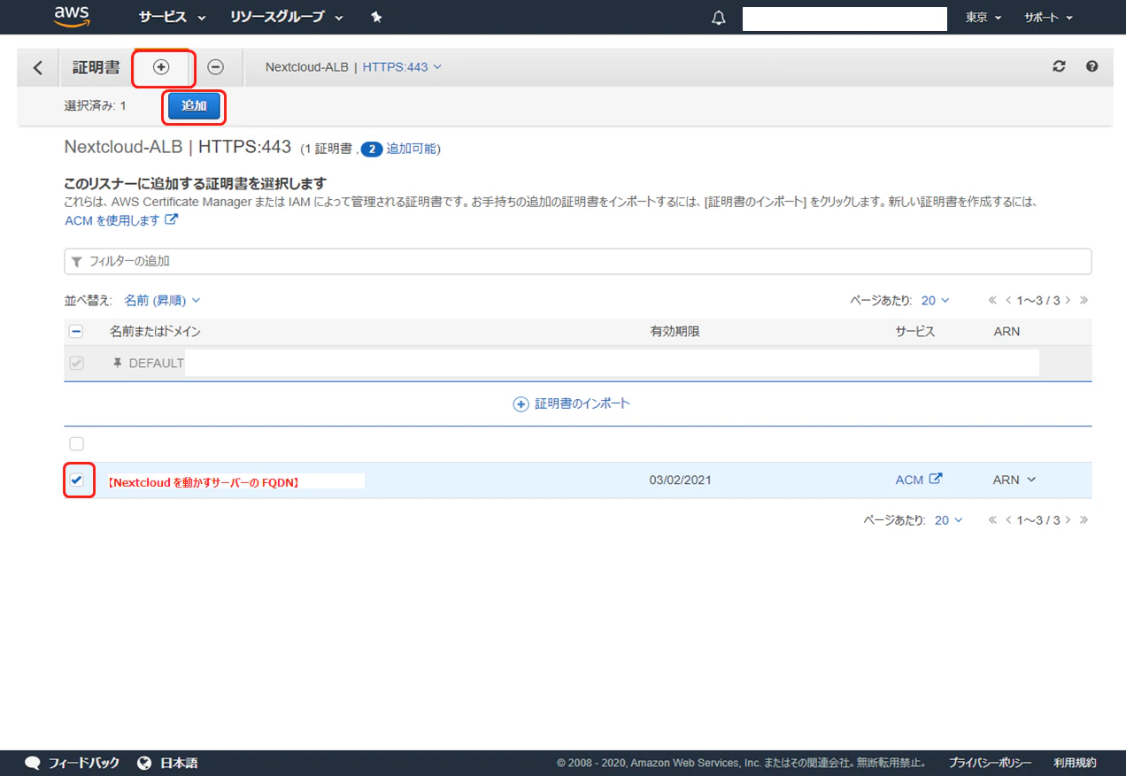The image size is (1126, 776).
Task: Go to the last page at bottom pagination
Action: tap(1084, 520)
